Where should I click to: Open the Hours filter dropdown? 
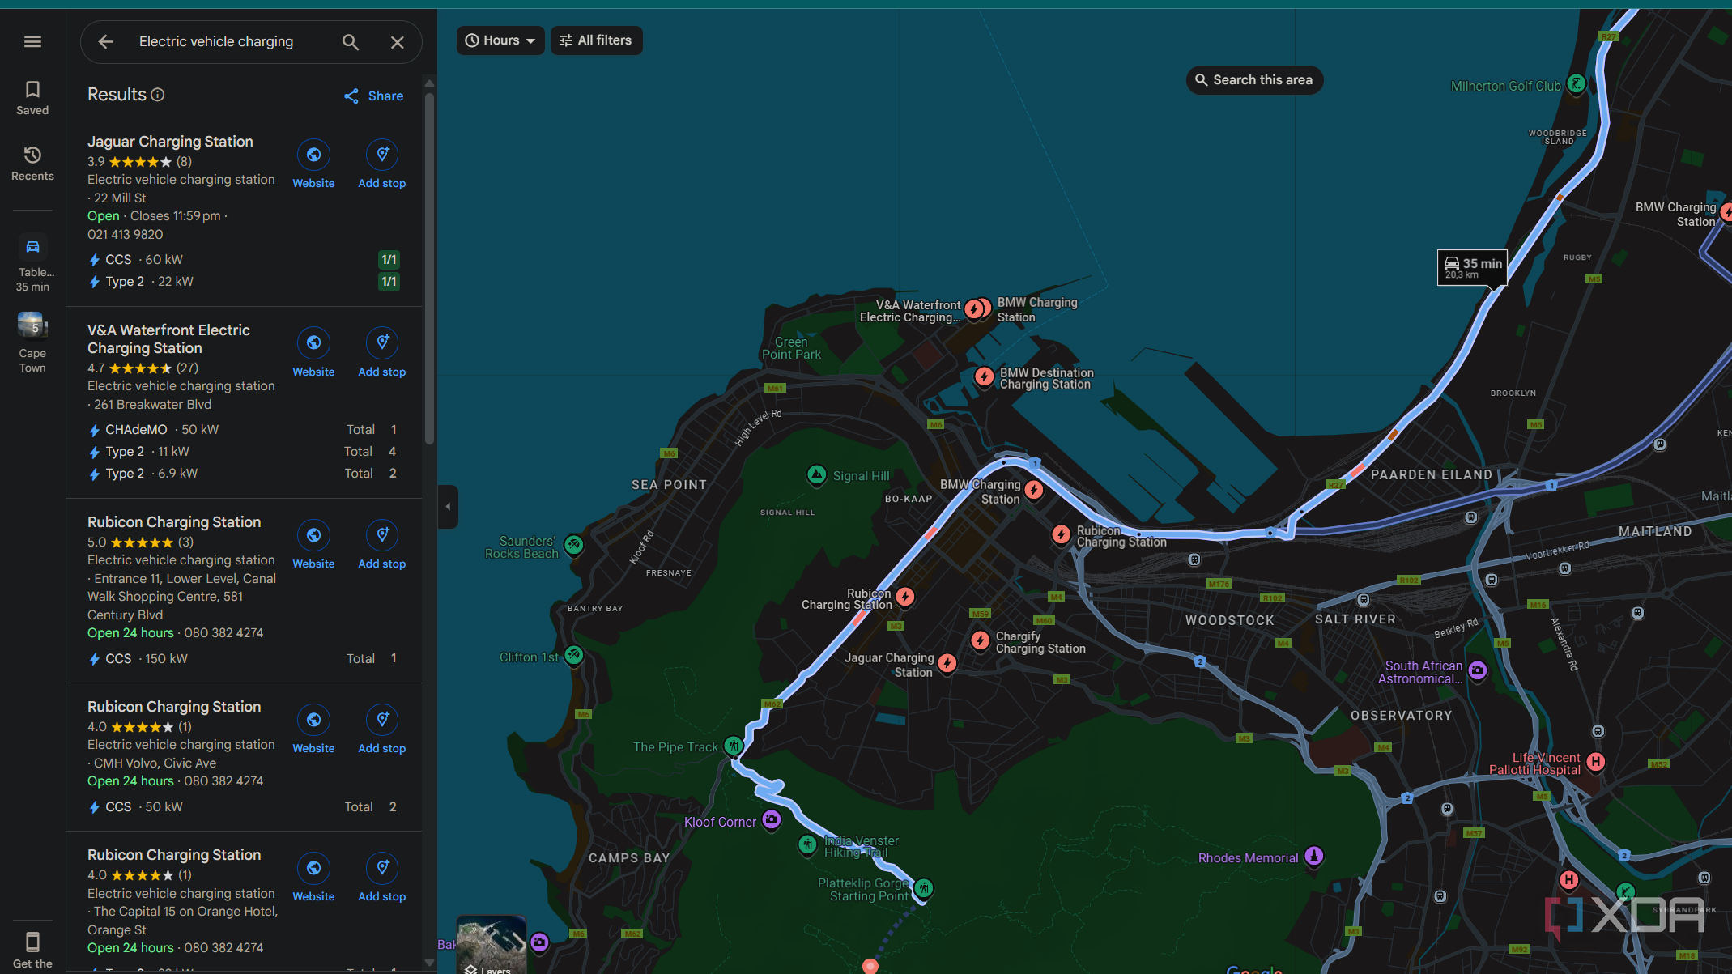[500, 40]
